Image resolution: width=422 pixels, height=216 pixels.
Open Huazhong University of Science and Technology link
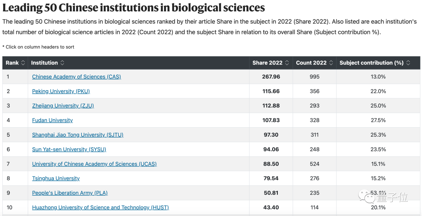click(x=100, y=207)
